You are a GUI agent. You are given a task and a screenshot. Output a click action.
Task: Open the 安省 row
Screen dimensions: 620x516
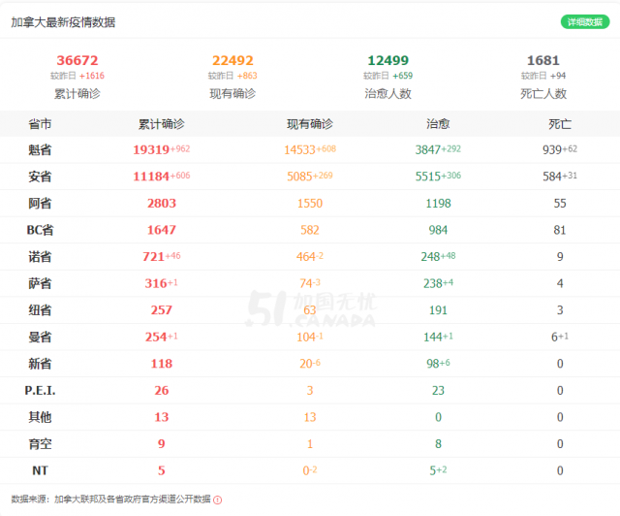click(x=310, y=177)
